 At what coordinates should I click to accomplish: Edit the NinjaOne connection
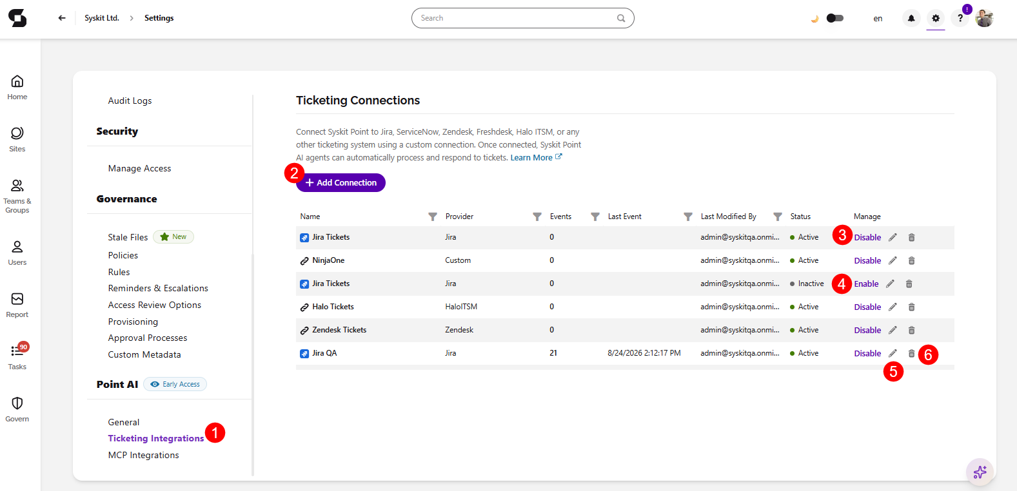(x=893, y=260)
